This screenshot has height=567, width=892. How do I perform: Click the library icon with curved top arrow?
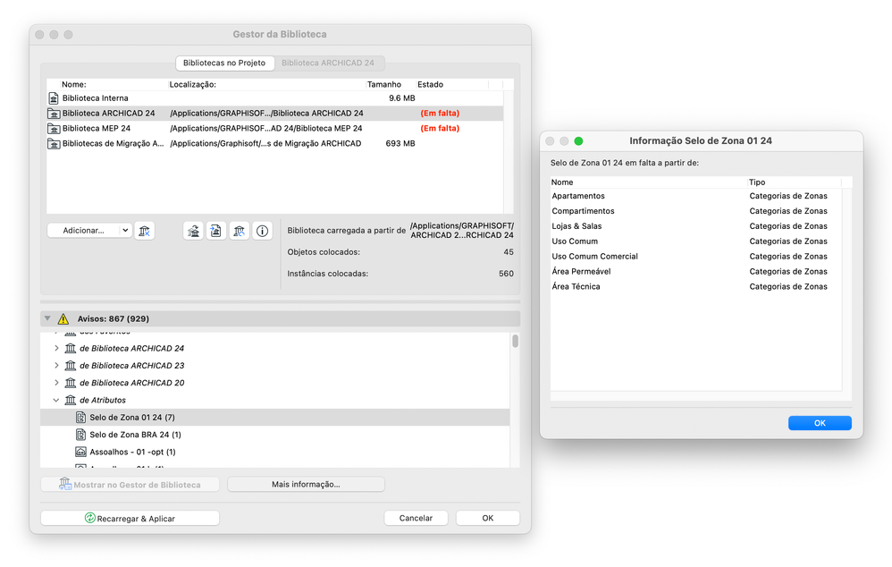(x=193, y=231)
